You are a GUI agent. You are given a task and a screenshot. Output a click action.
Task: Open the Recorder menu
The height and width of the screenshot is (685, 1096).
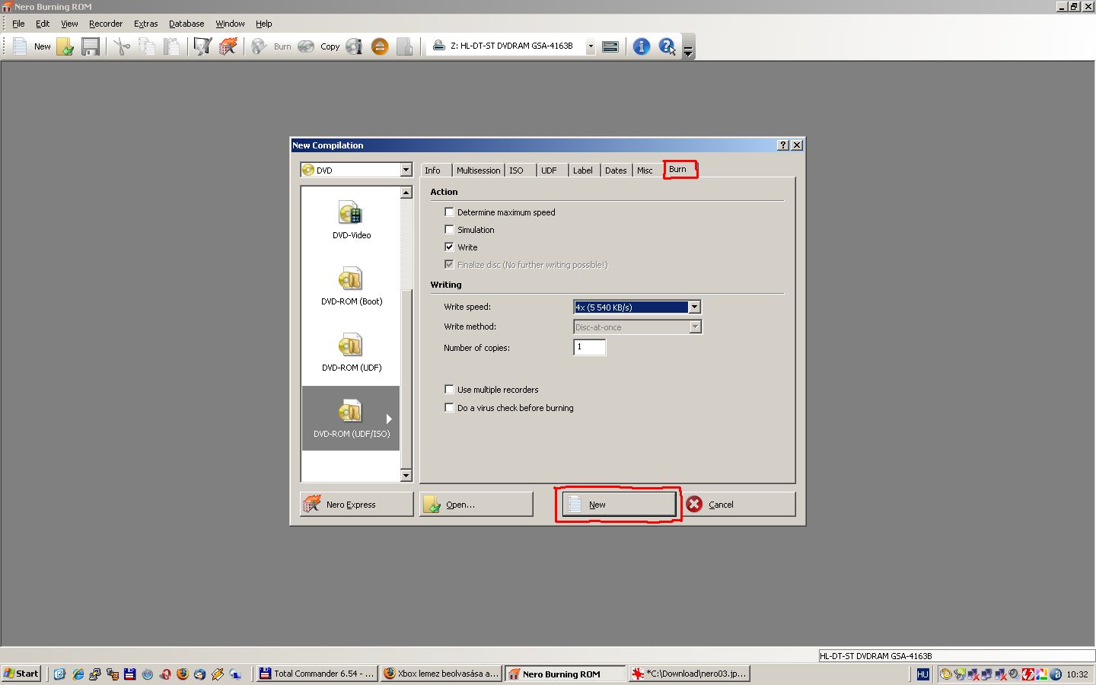tap(105, 24)
